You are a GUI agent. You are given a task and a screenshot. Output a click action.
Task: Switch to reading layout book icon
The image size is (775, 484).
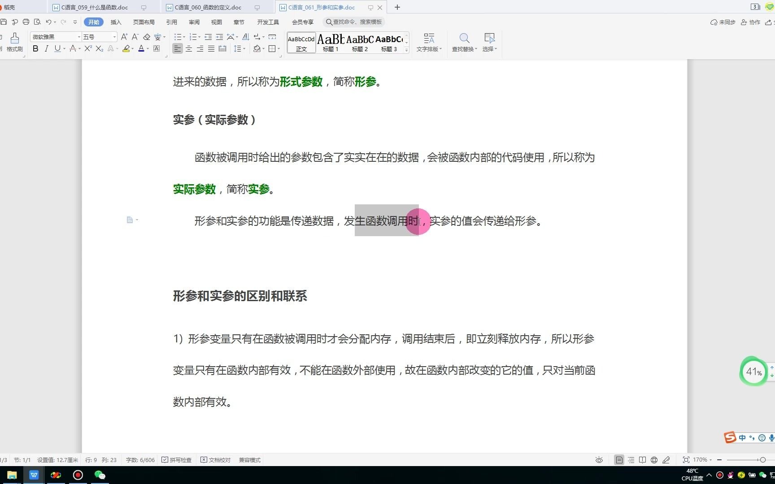642,460
